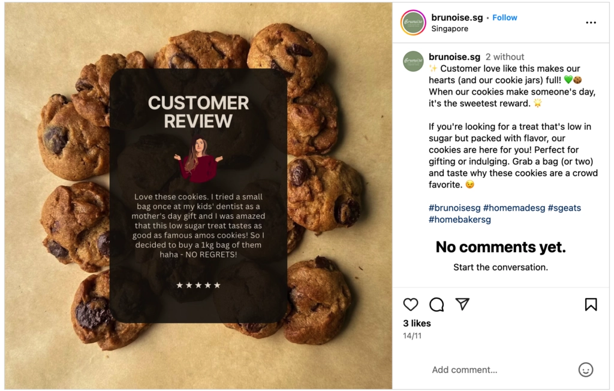Click brunoise.sg username in the caption
The image size is (614, 391).
pyautogui.click(x=455, y=57)
